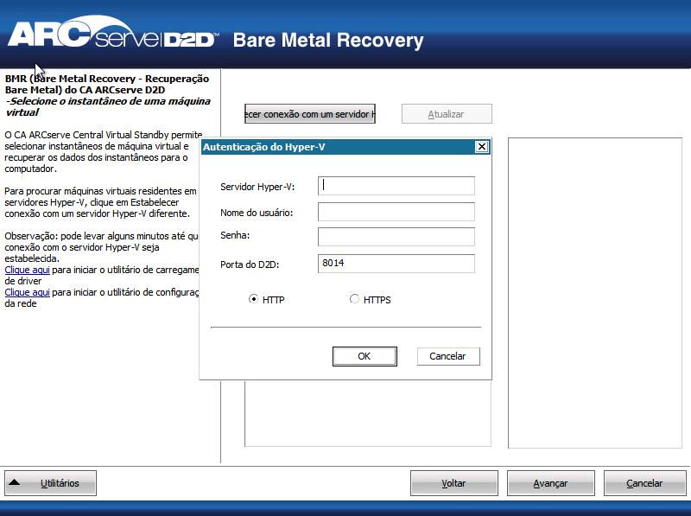Click Cancelar inside the authentication dialog

point(447,355)
